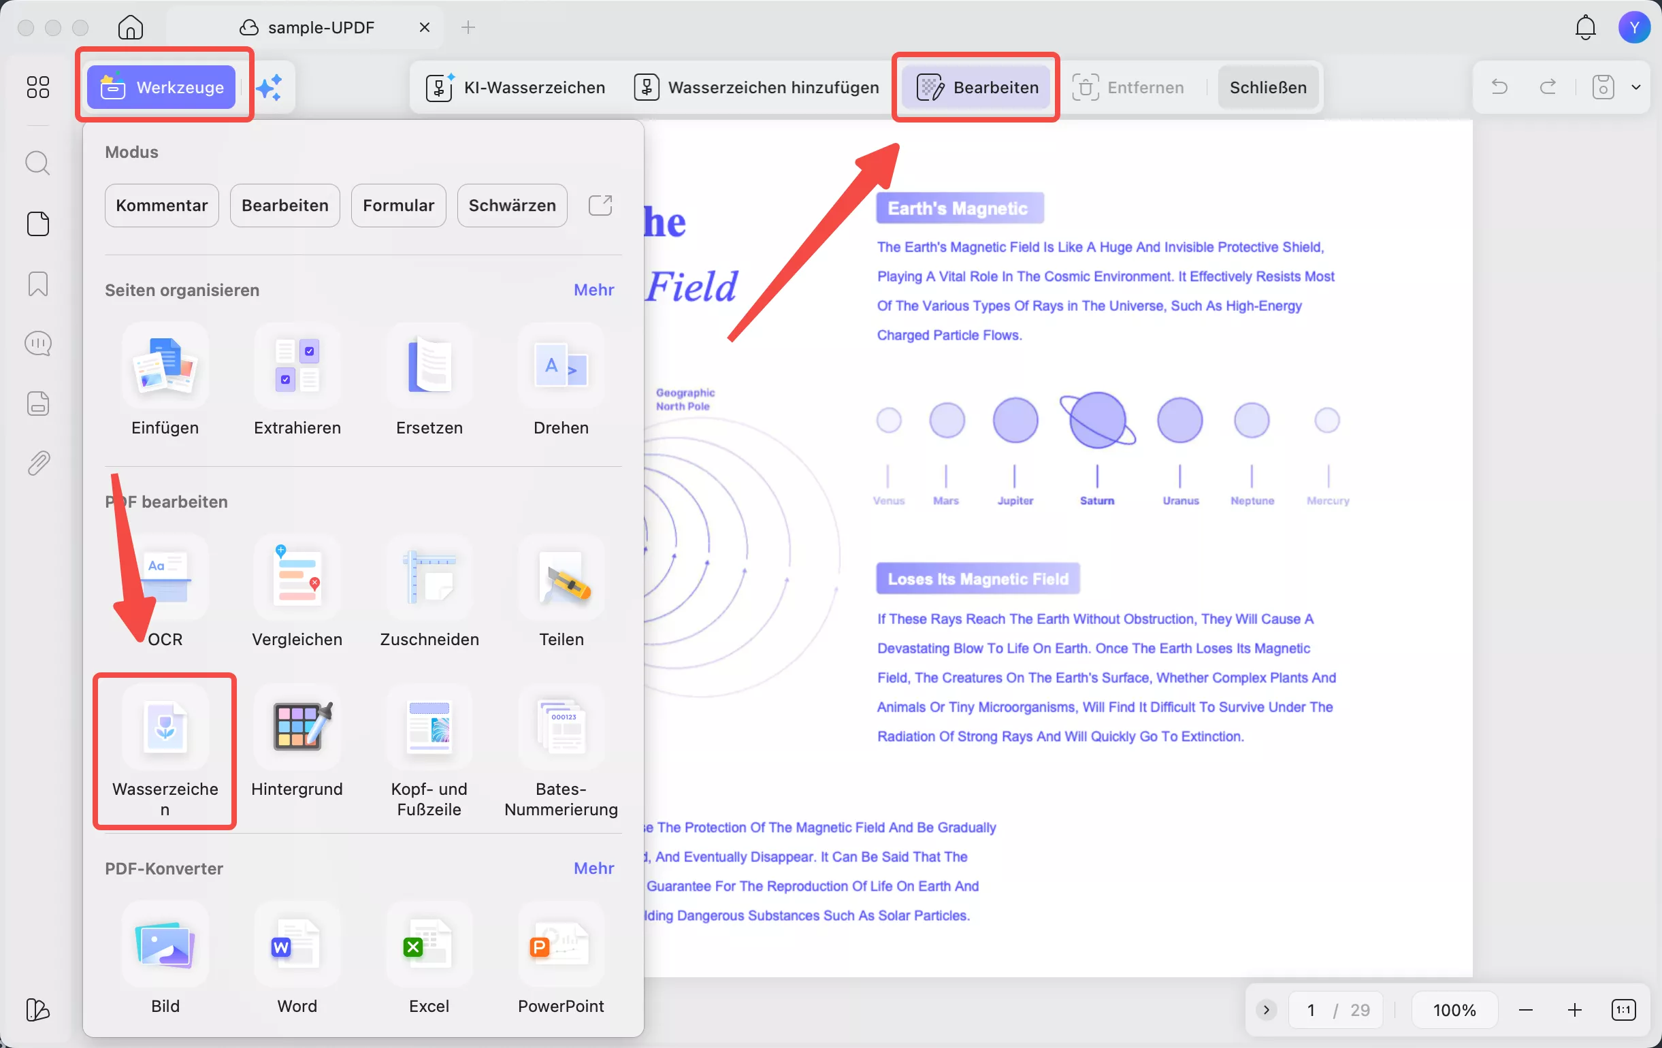The width and height of the screenshot is (1662, 1048).
Task: Click the Schließen button
Action: point(1268,88)
